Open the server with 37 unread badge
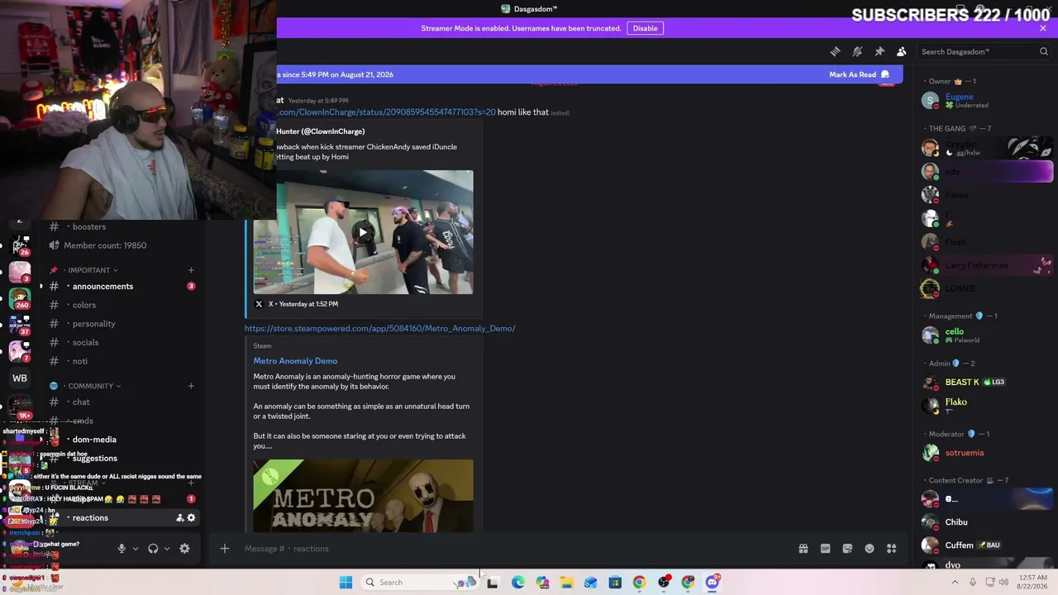 click(20, 325)
